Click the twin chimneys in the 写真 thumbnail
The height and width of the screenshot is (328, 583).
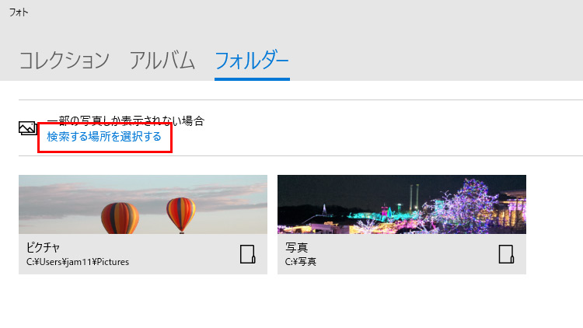tap(414, 197)
